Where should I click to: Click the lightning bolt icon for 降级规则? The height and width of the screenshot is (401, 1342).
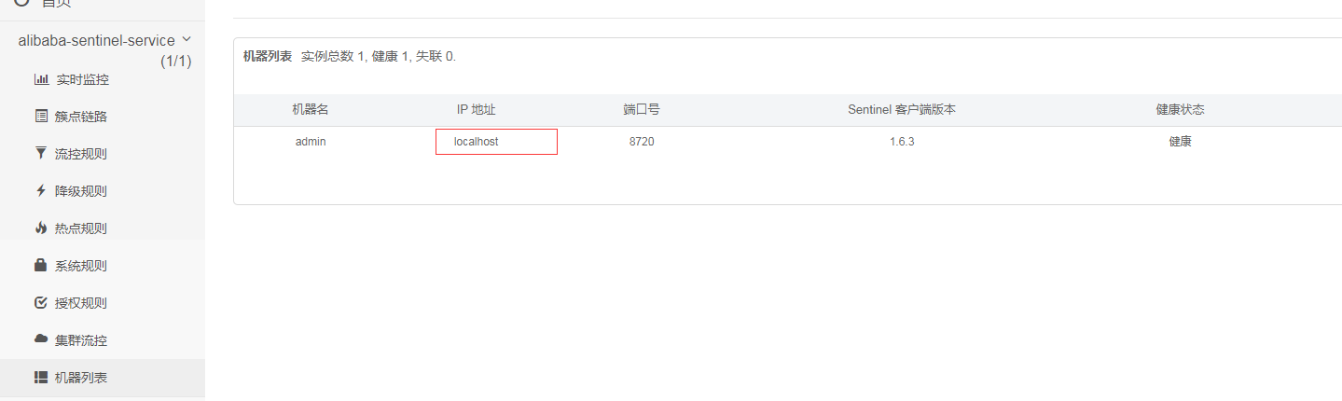point(41,190)
